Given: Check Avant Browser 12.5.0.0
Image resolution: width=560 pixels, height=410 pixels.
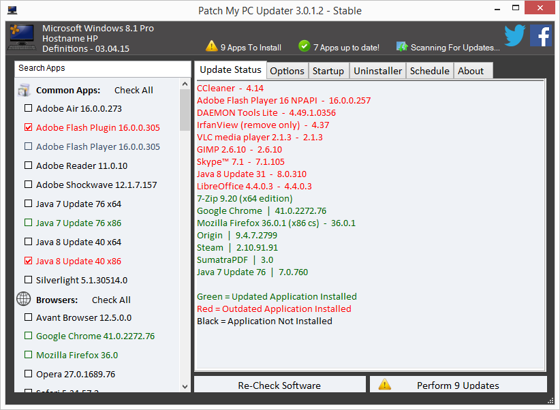Looking at the screenshot, I should point(28,317).
